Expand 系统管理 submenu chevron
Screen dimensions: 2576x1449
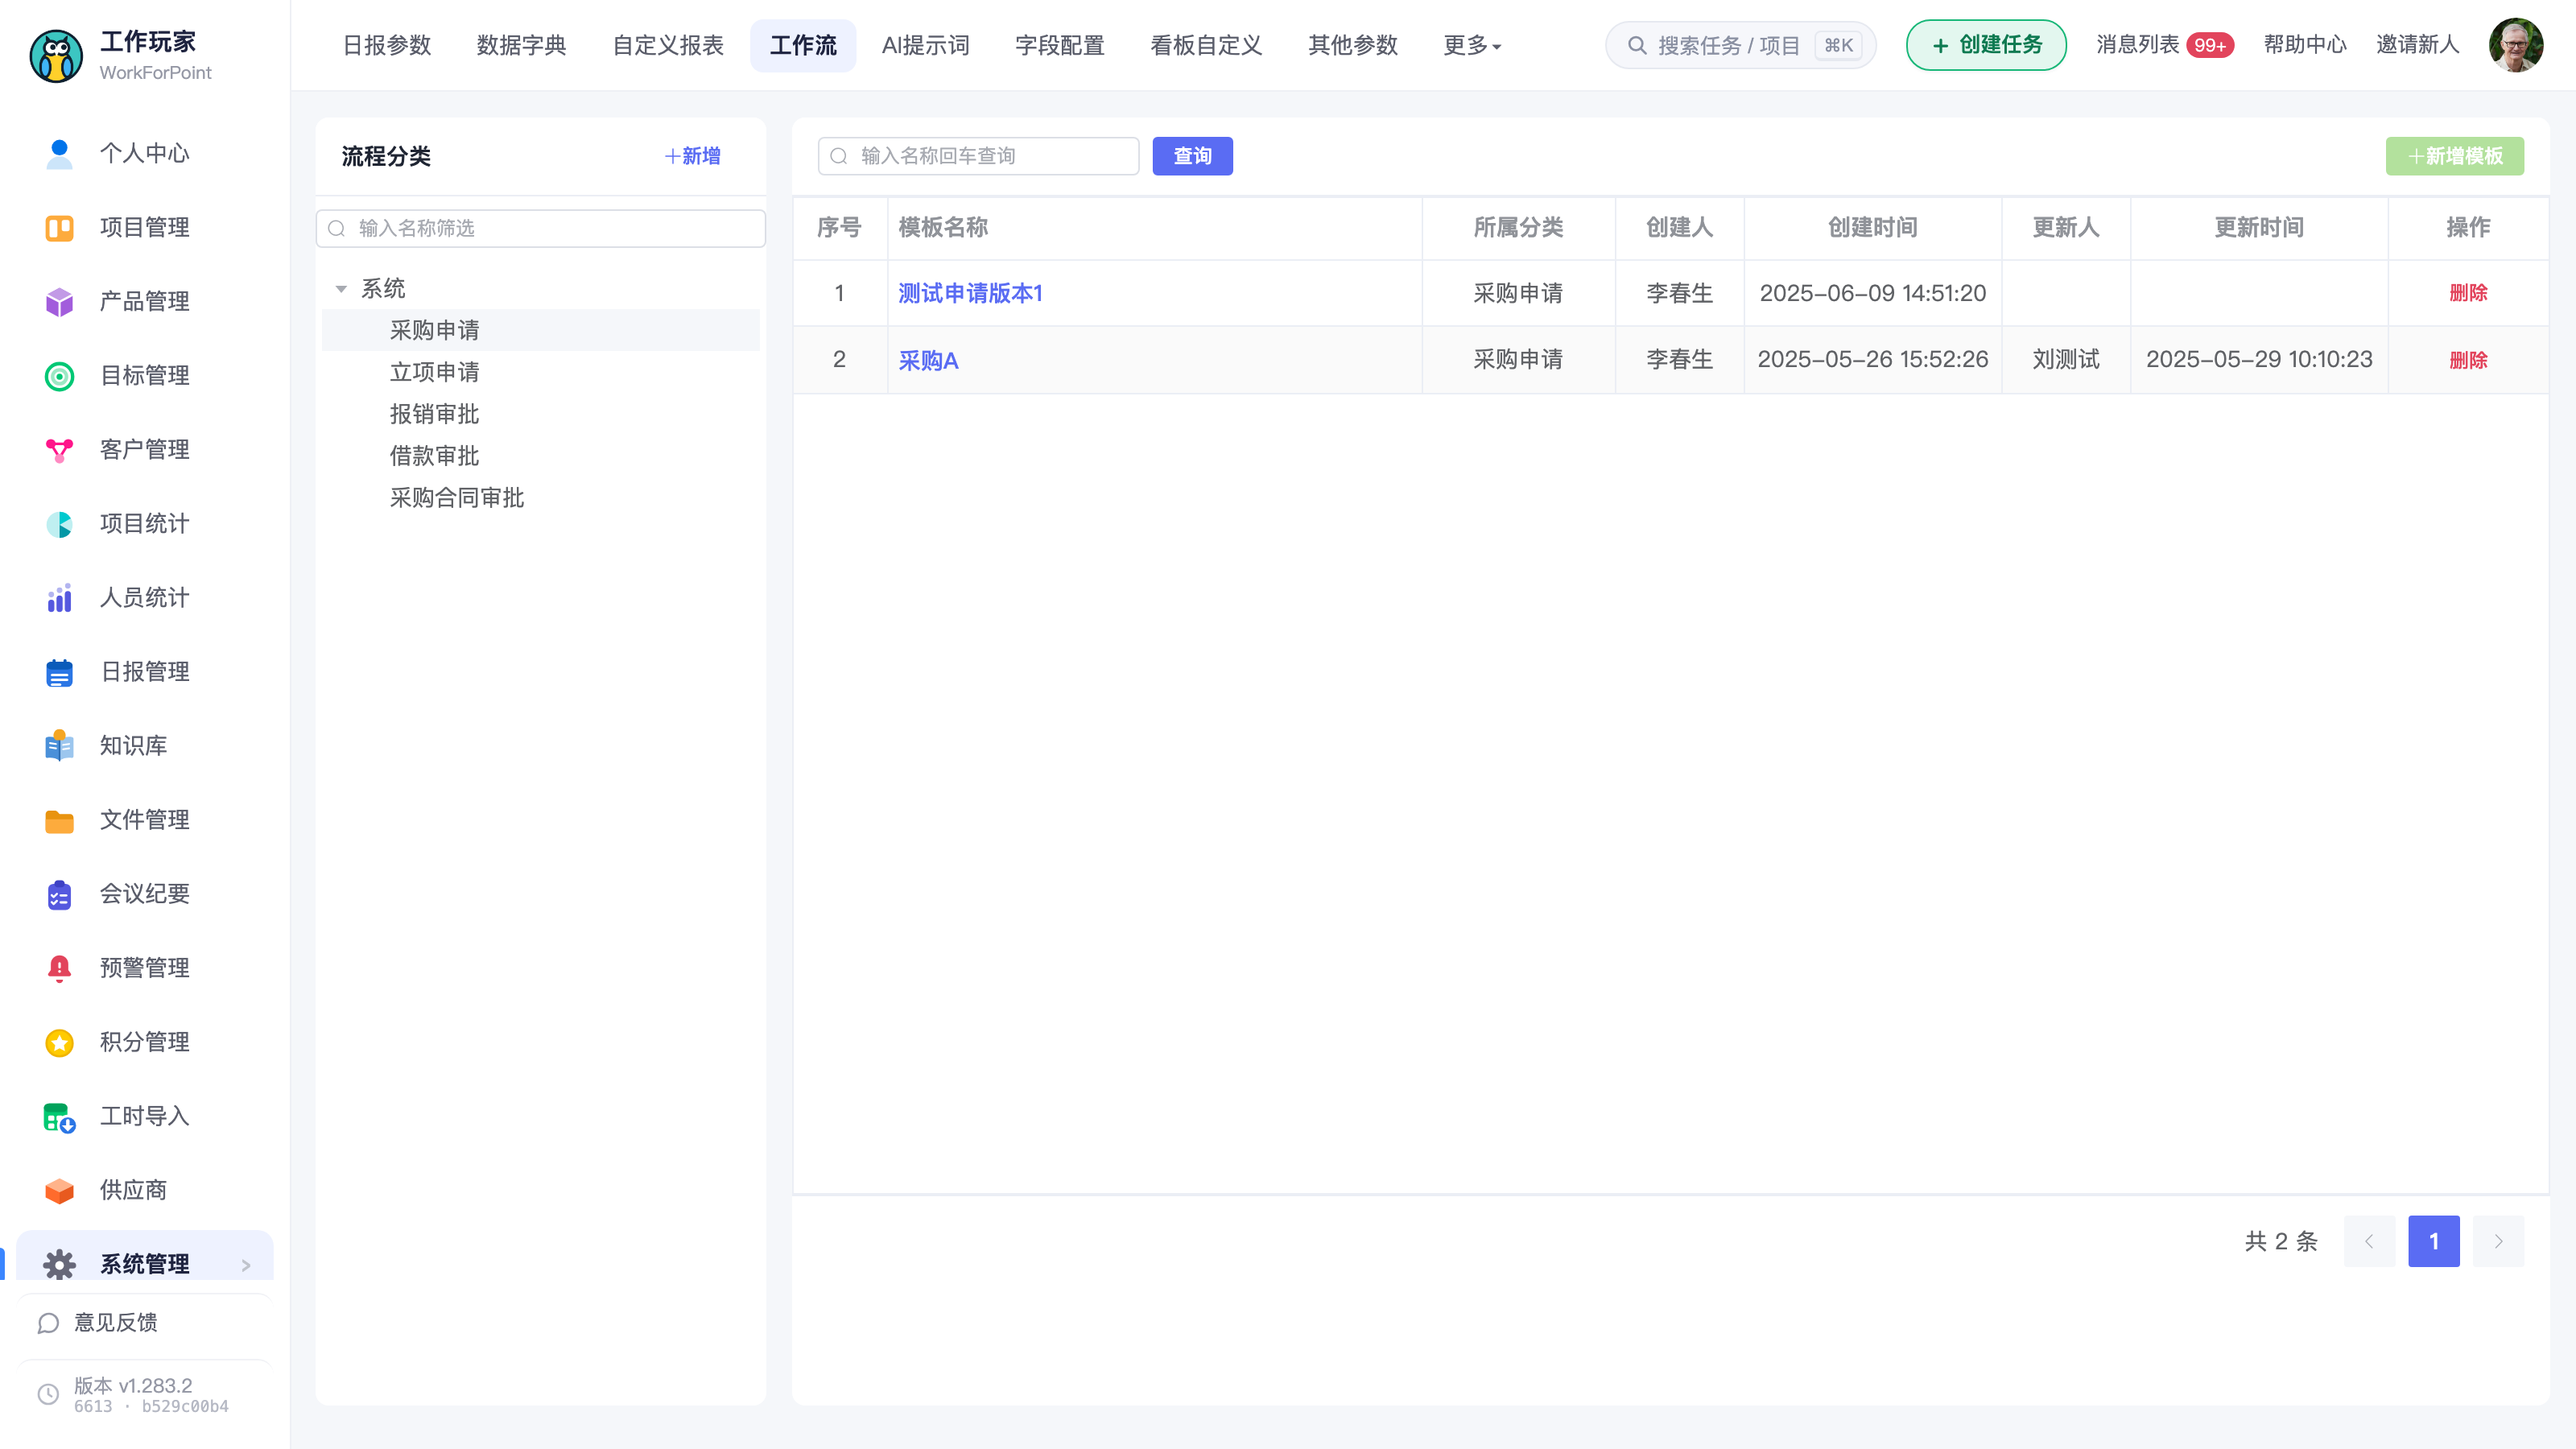point(246,1265)
